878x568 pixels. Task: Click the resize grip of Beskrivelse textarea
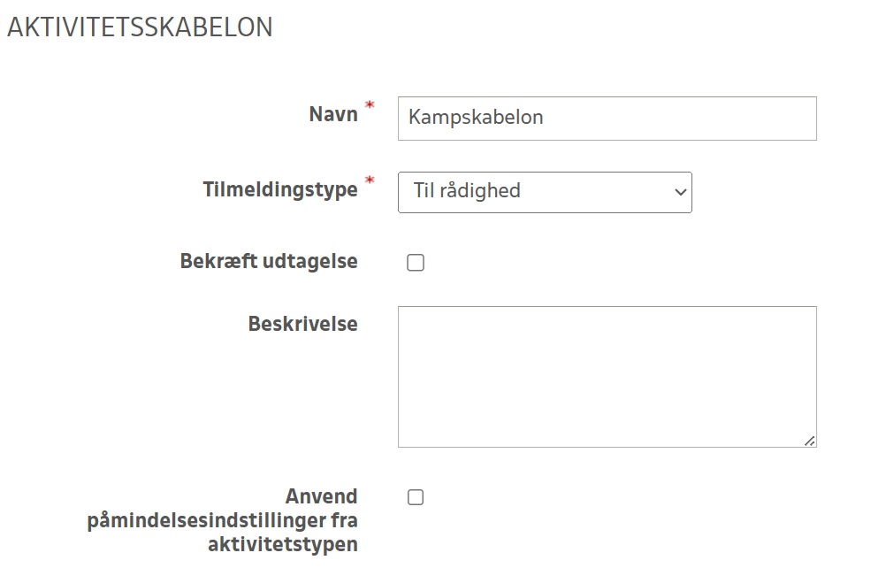point(810,441)
